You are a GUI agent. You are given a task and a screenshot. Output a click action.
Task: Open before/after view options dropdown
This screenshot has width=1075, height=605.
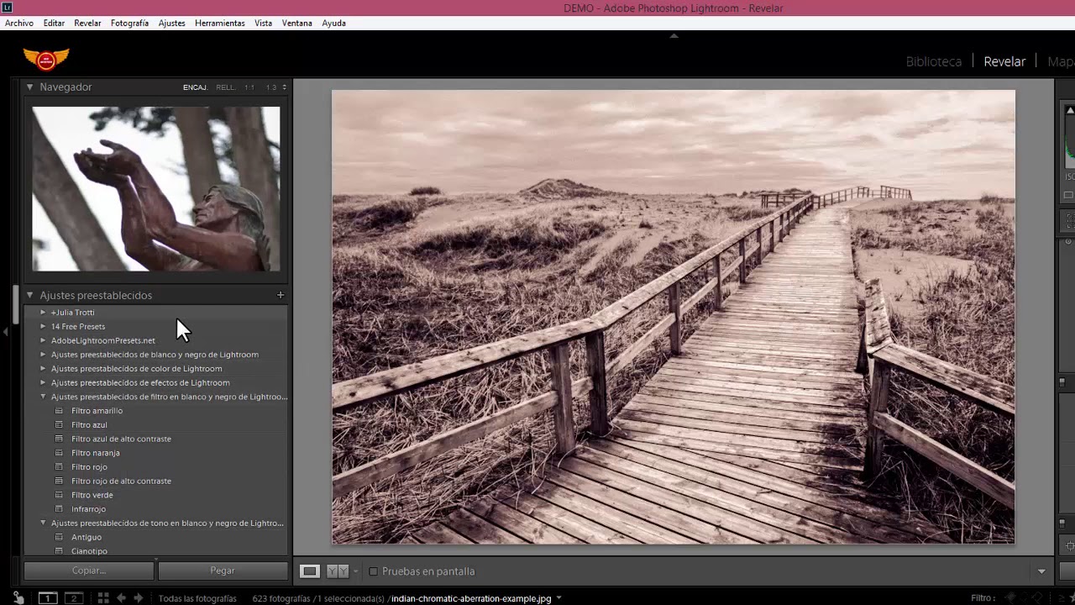[x=355, y=571]
